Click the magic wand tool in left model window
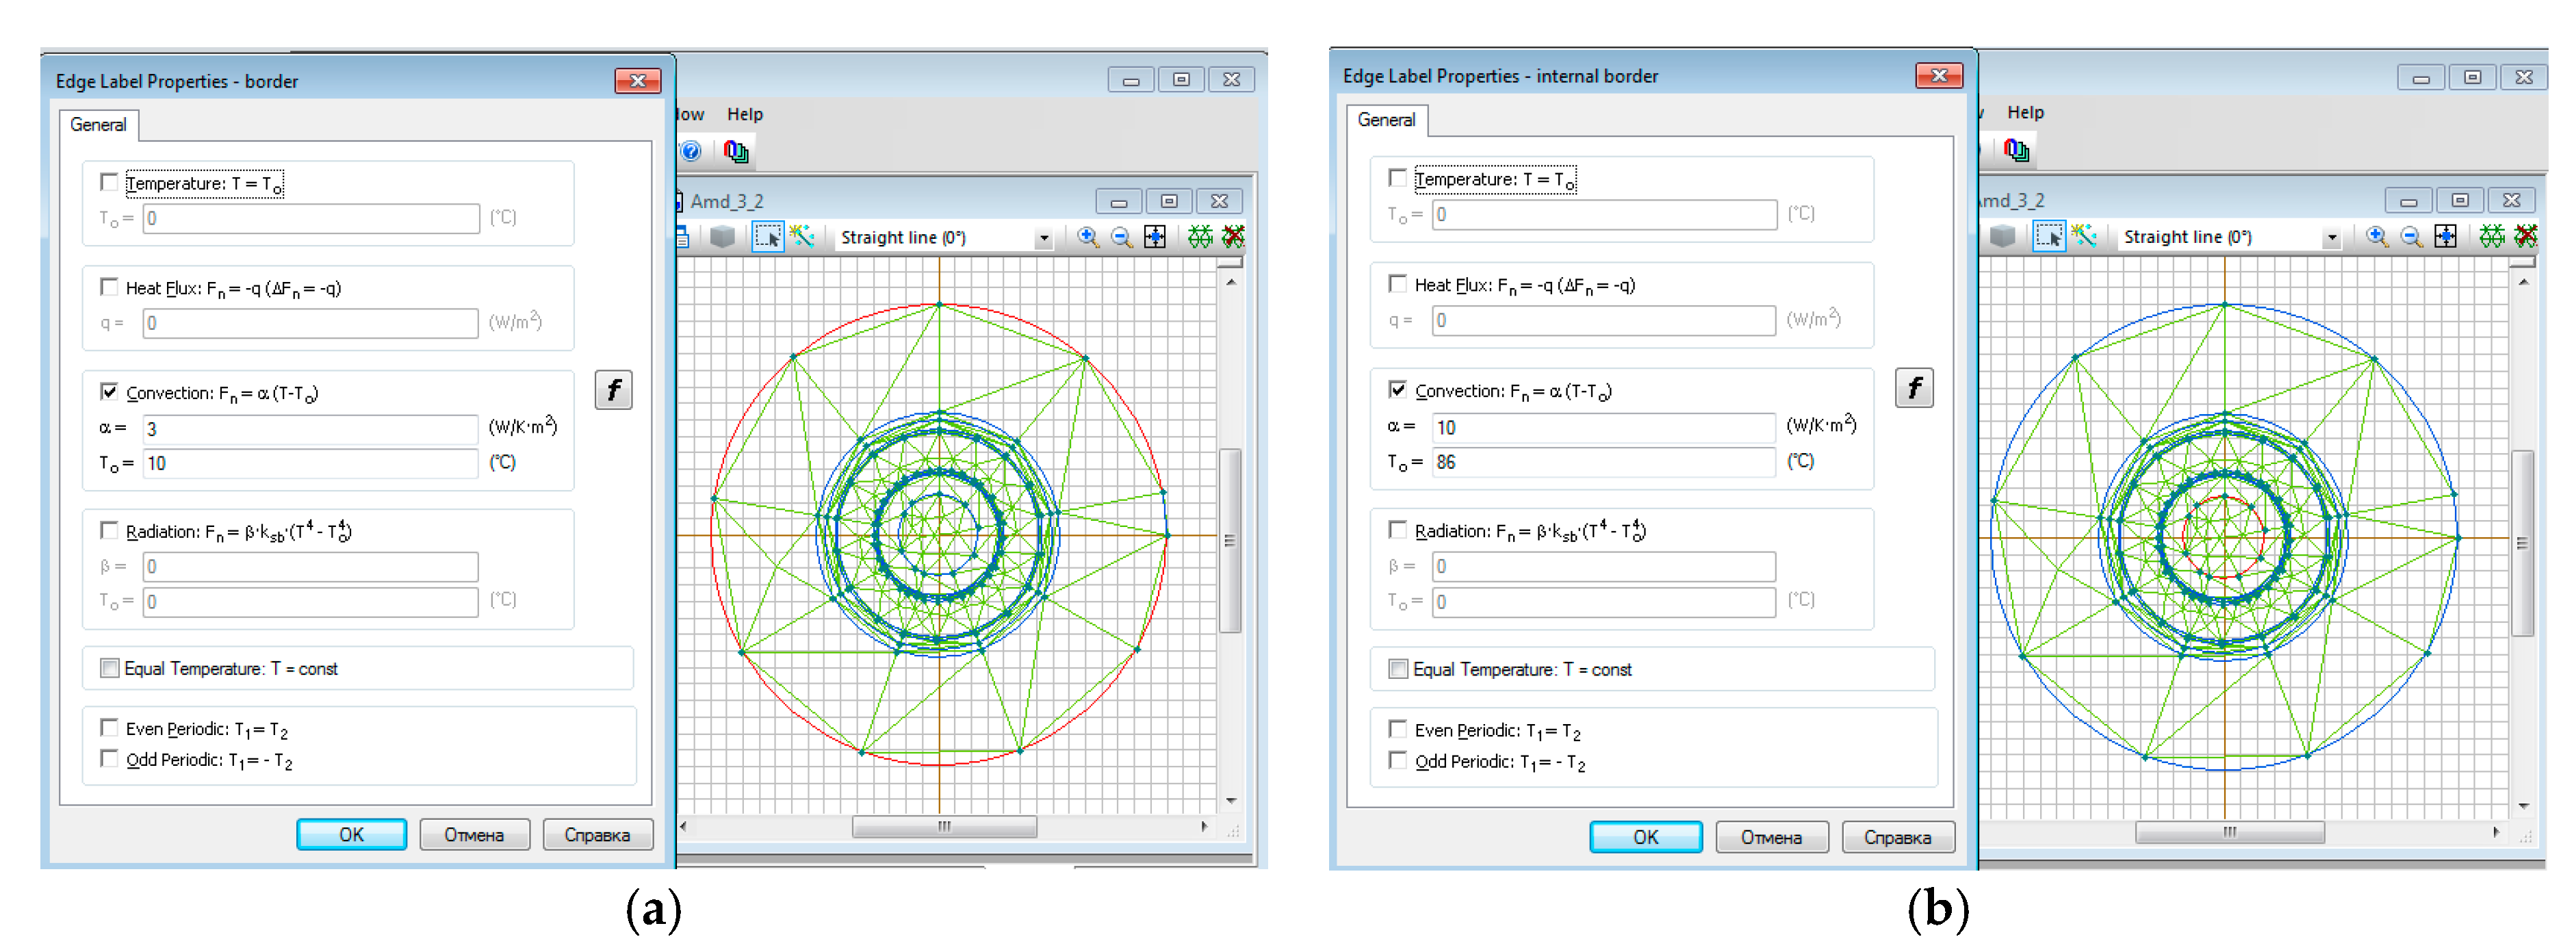The width and height of the screenshot is (2576, 952). [x=802, y=237]
